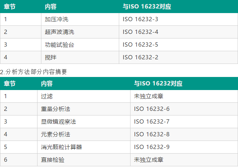Click the ISO 16232-5 cell
238x167 pixels.
(178, 45)
